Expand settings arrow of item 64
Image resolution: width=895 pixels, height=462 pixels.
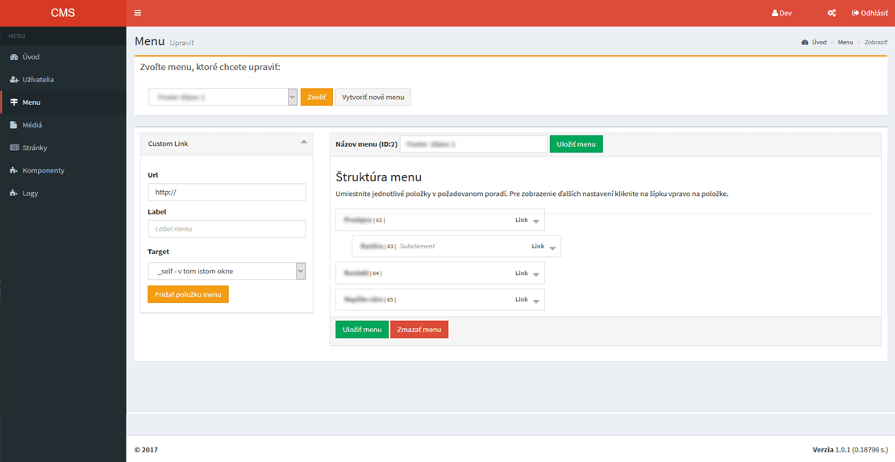(x=536, y=275)
